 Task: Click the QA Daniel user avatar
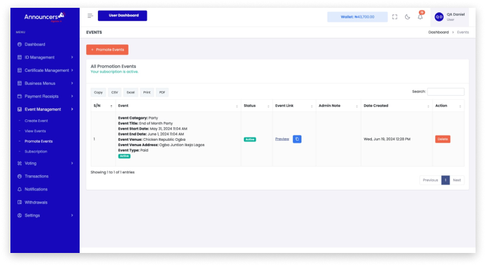pos(439,17)
